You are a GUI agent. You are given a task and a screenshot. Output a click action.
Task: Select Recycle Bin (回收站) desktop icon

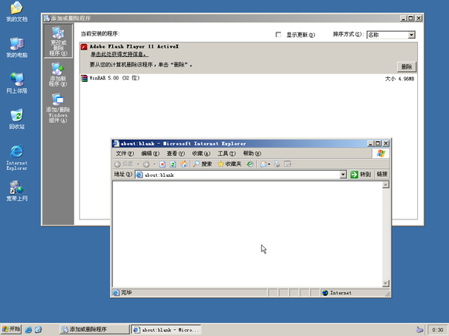coord(17,119)
